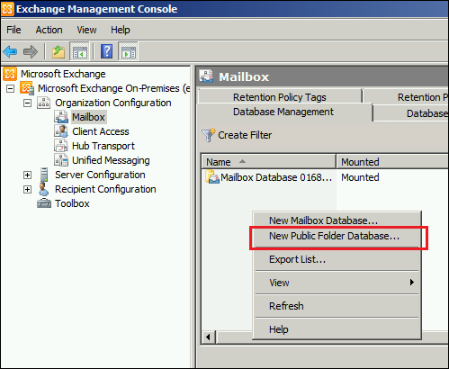Click the Mailbox header icon in results pane

[206, 76]
